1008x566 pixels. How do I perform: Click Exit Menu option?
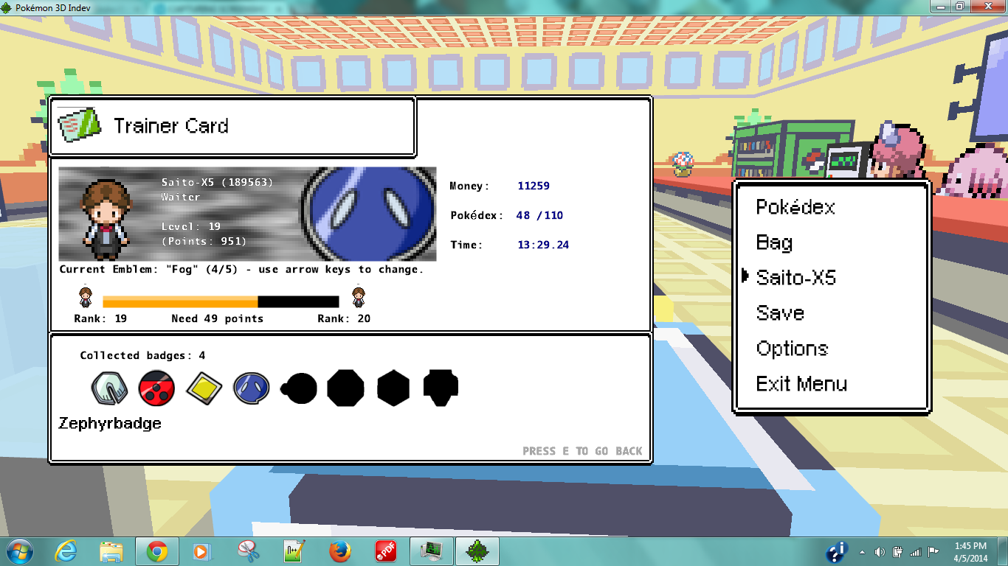801,384
